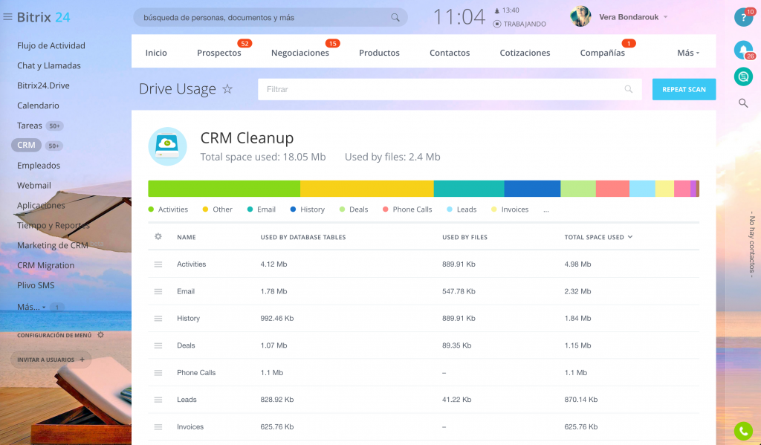Screen dimensions: 761x445
Task: Click Invitar a Usuarios button
Action: [51, 360]
